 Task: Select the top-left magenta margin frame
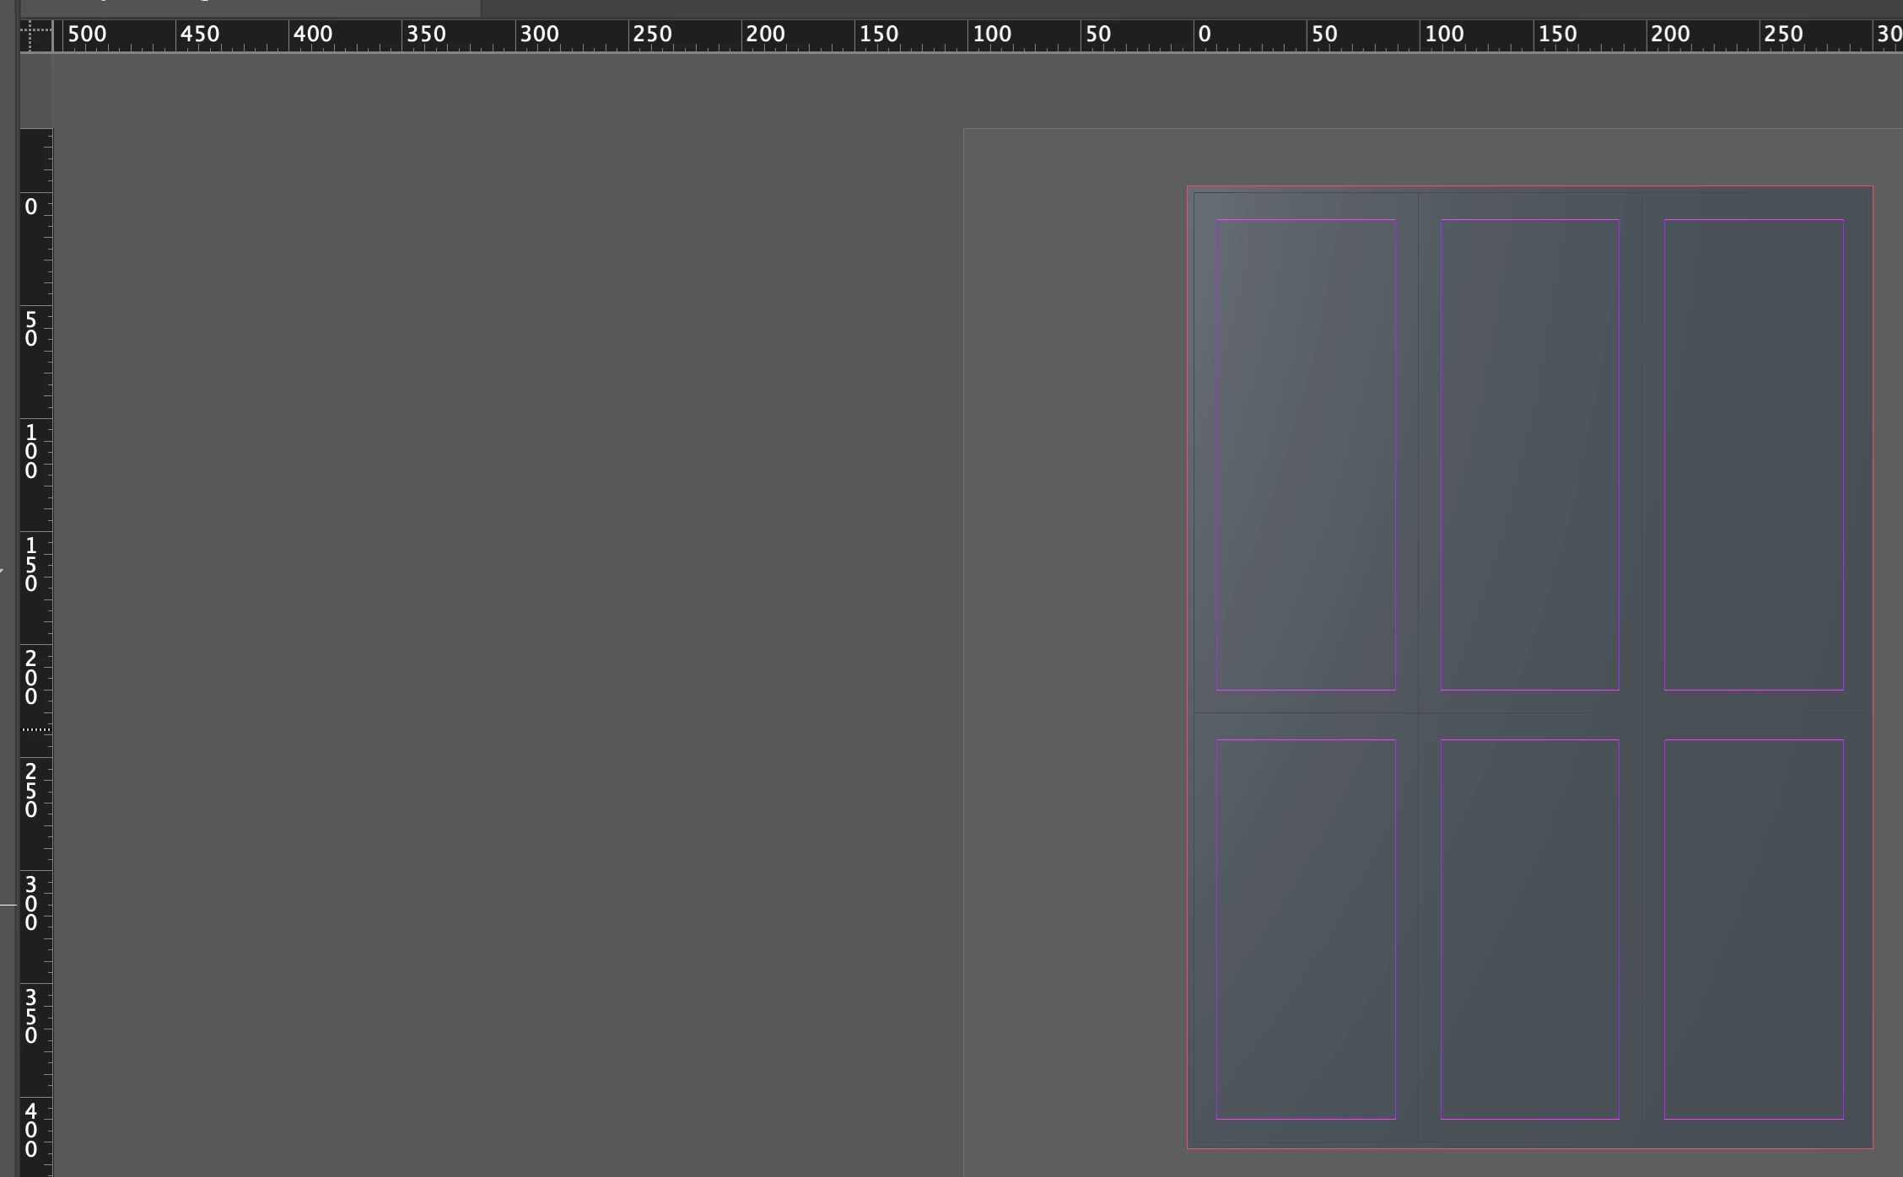(1306, 455)
